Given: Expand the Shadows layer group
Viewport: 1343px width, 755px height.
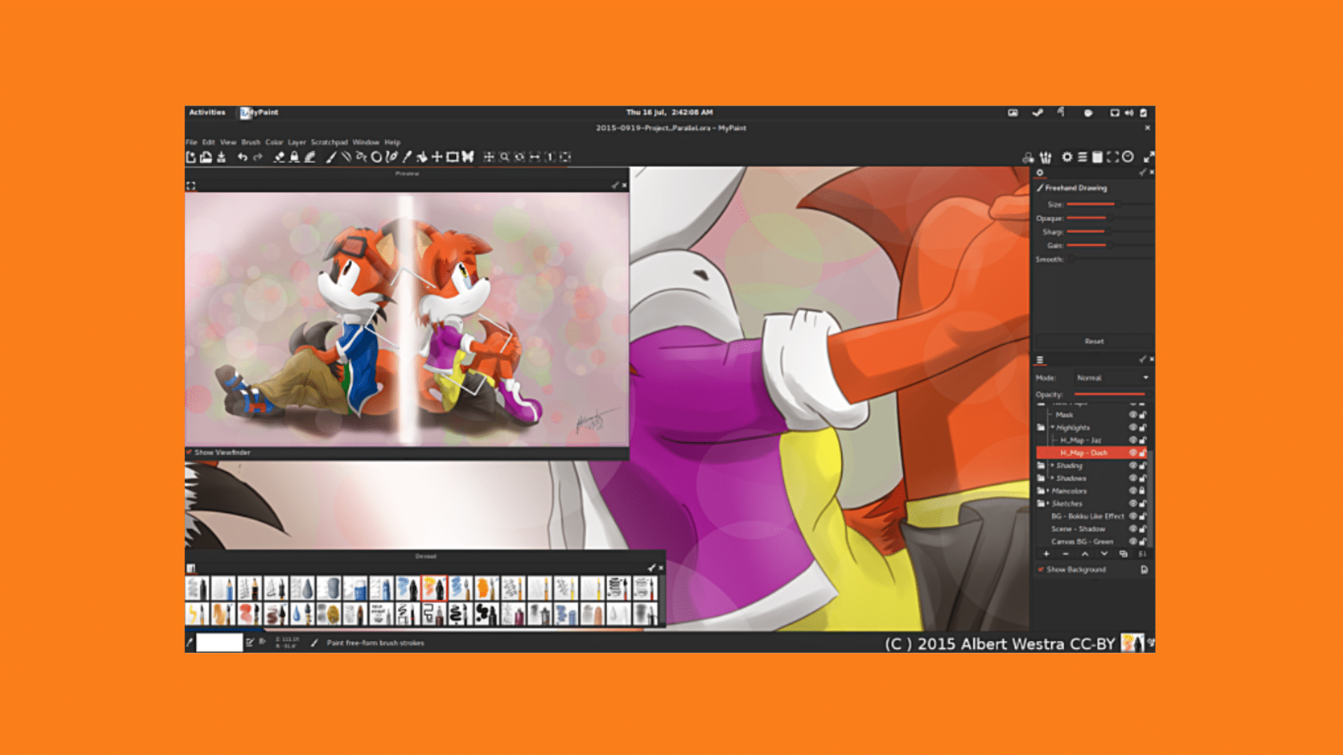Looking at the screenshot, I should (x=1052, y=478).
